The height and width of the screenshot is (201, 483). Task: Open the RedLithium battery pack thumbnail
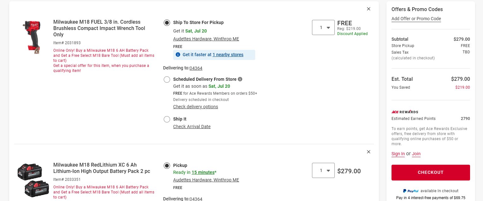(x=33, y=180)
